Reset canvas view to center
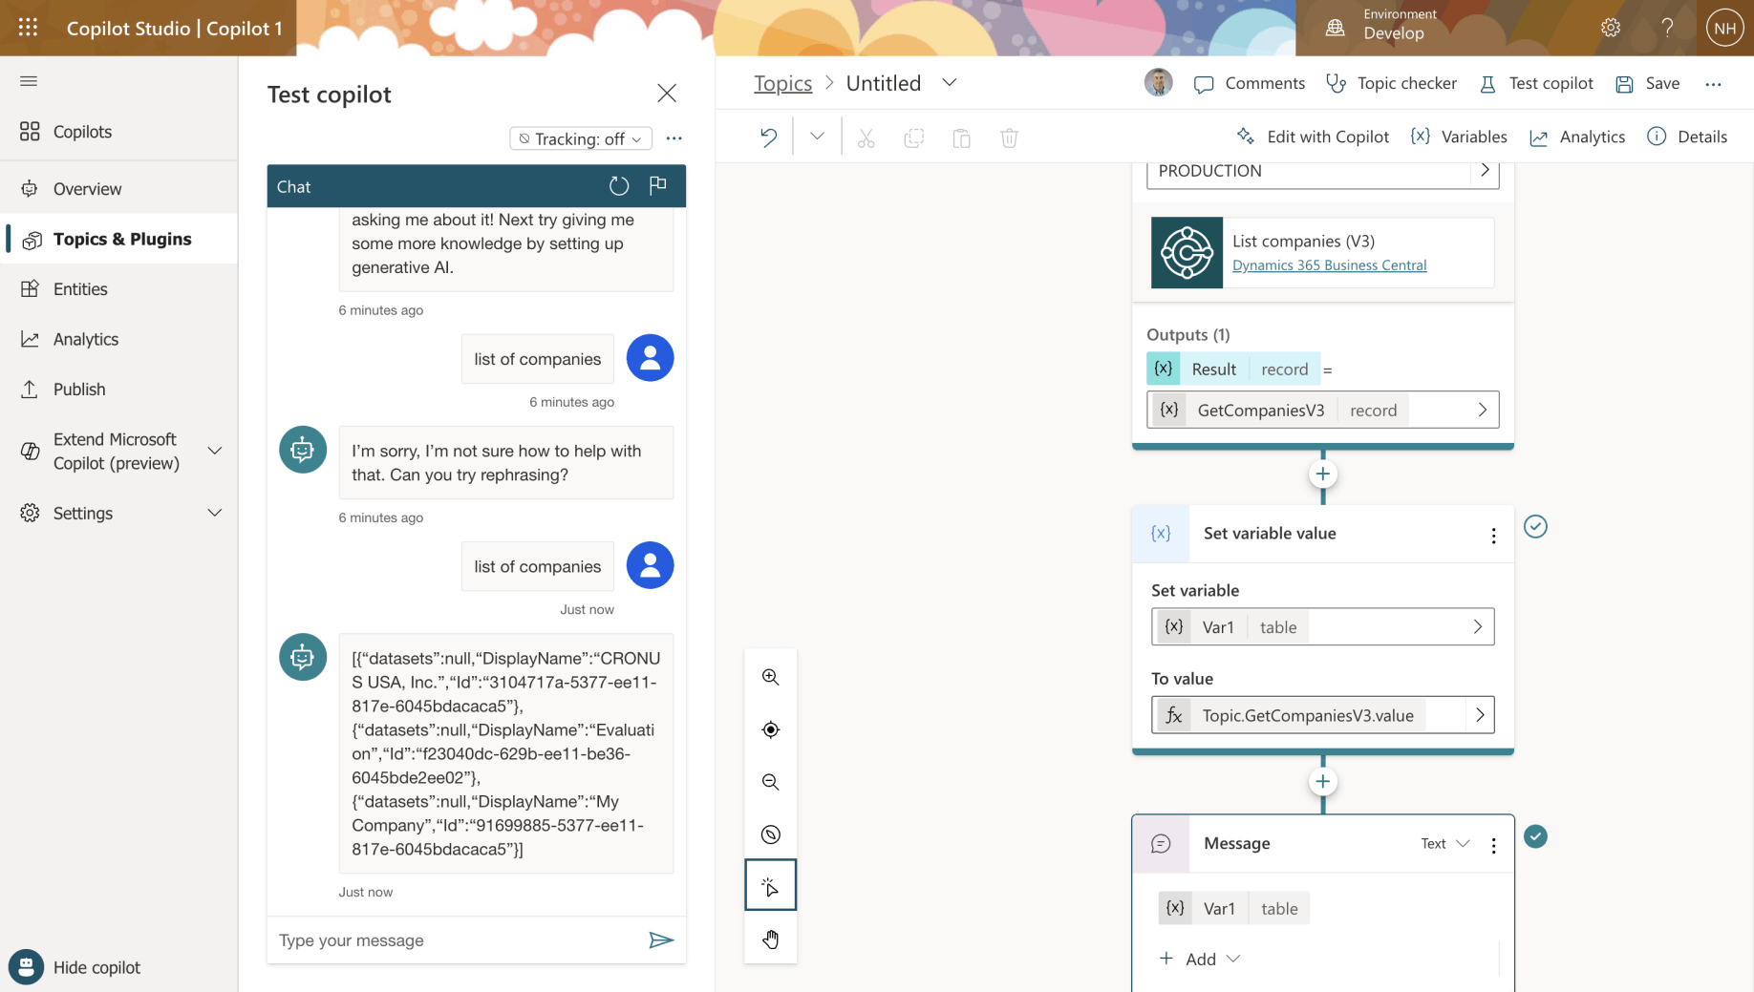This screenshot has height=992, width=1754. pyautogui.click(x=771, y=729)
